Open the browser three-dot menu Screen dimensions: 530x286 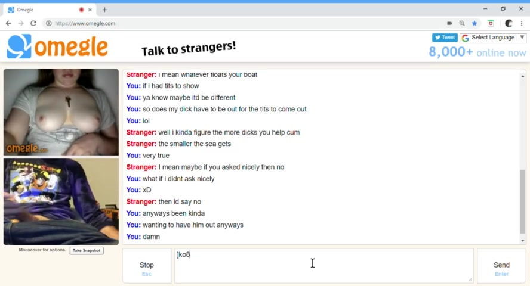point(522,23)
